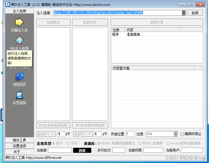209x163 pixels.
Task: Choose plain MSSQL 数据库 radio option
Action: [140, 143]
